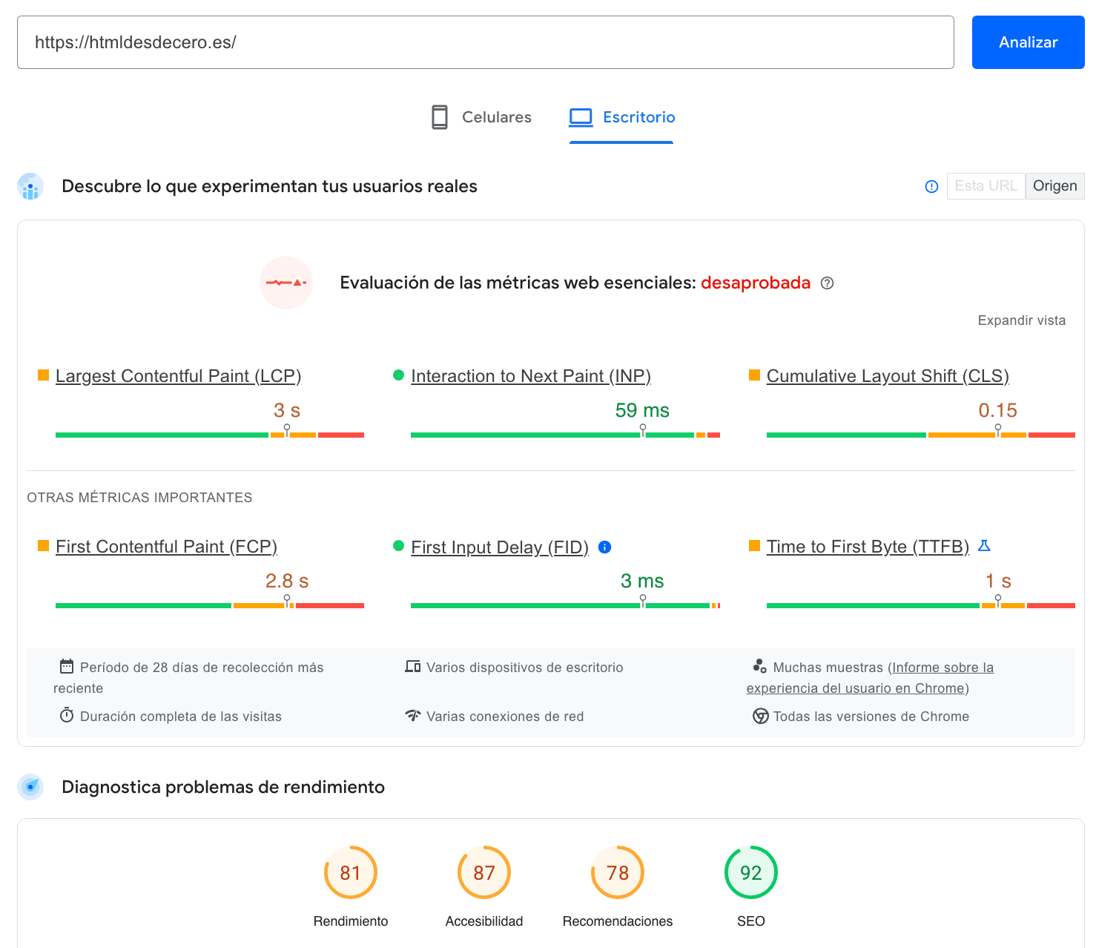Click the experimental flask icon beside TTFB

point(984,546)
